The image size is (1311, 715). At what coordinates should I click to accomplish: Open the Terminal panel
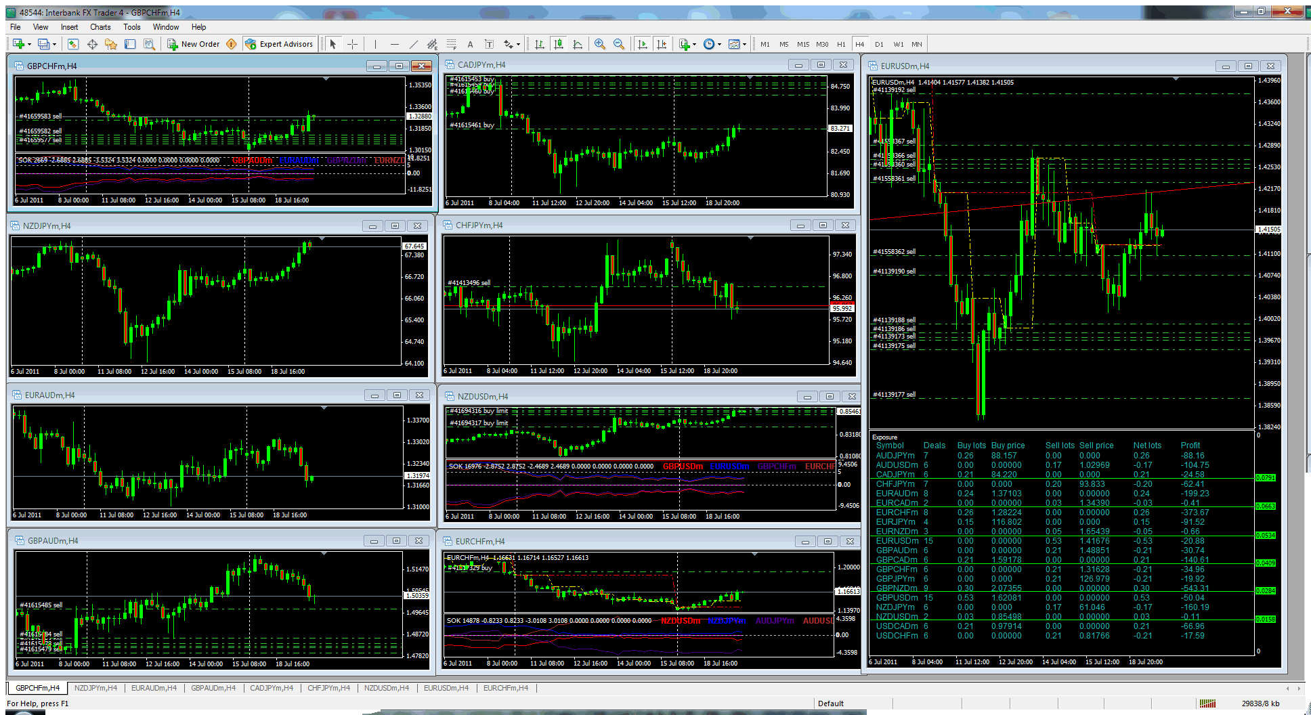click(130, 44)
